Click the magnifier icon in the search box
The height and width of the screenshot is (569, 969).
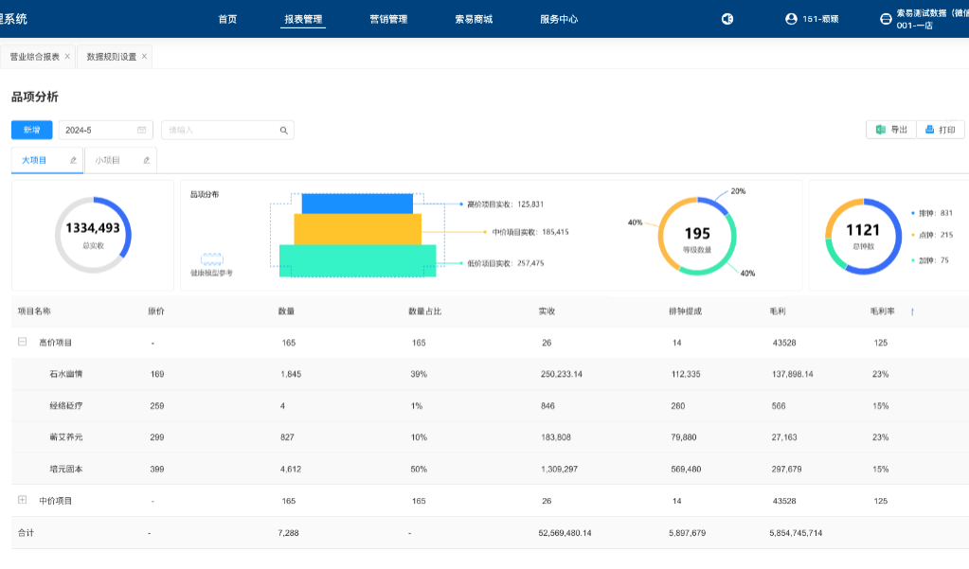coord(283,130)
